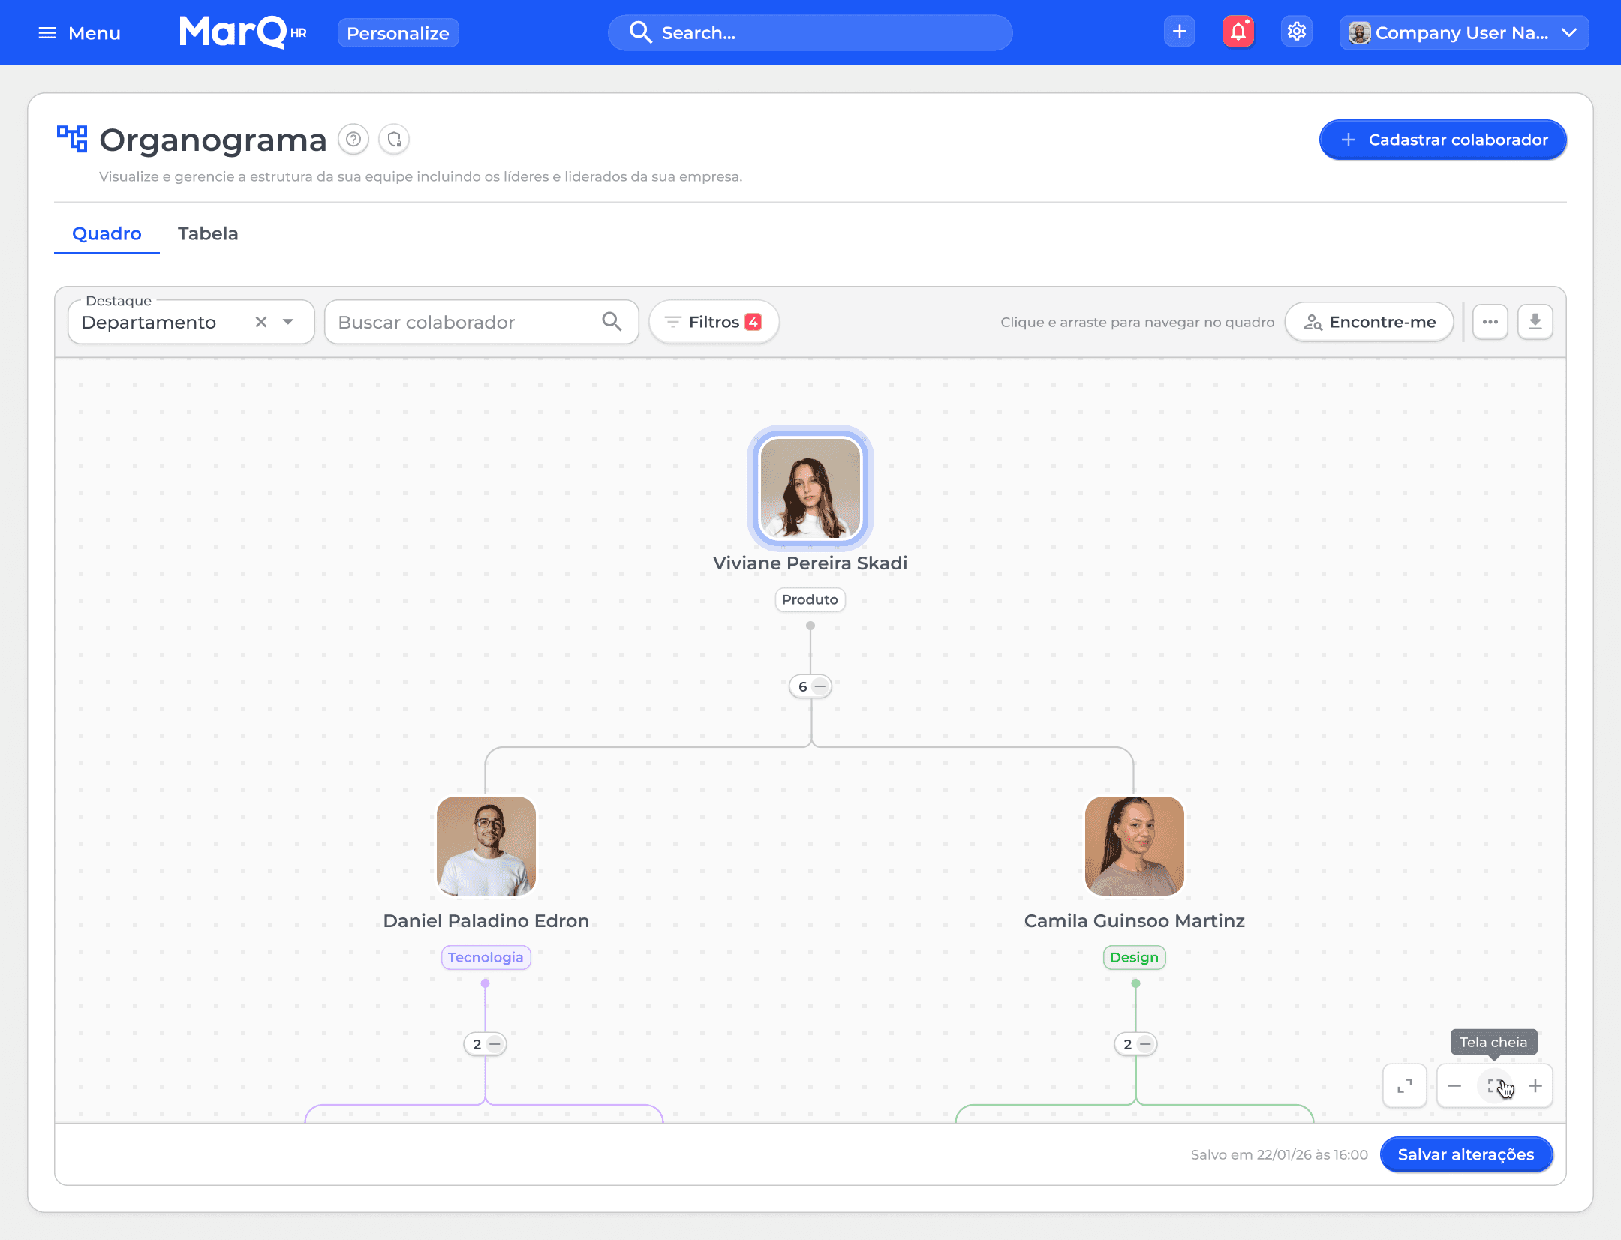The height and width of the screenshot is (1240, 1621).
Task: Click the download icon button
Action: pos(1535,322)
